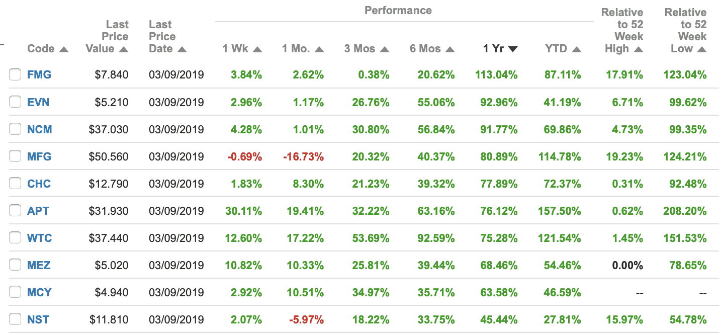Open the NCM stock page
This screenshot has width=722, height=334.
pyautogui.click(x=39, y=129)
